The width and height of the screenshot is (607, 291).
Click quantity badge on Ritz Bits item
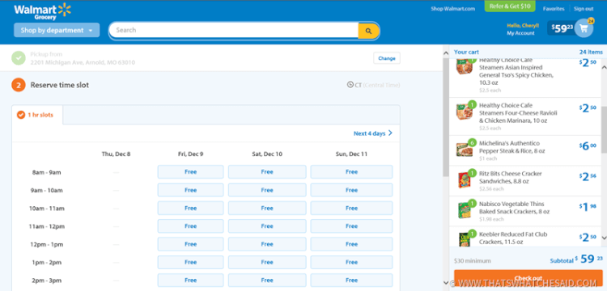(472, 173)
